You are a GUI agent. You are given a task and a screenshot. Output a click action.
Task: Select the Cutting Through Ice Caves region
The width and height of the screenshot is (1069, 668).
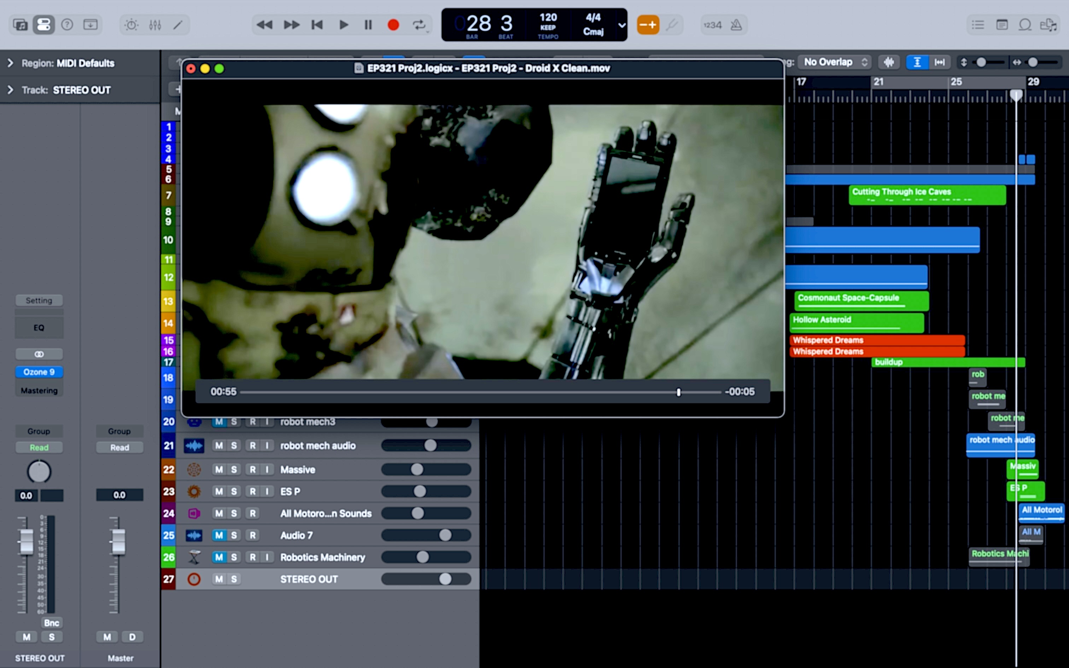coord(927,195)
